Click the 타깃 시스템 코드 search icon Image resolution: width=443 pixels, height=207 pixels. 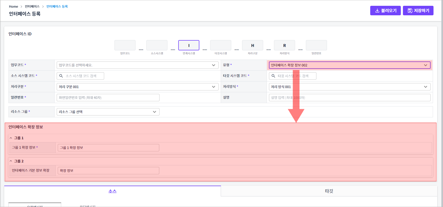273,76
